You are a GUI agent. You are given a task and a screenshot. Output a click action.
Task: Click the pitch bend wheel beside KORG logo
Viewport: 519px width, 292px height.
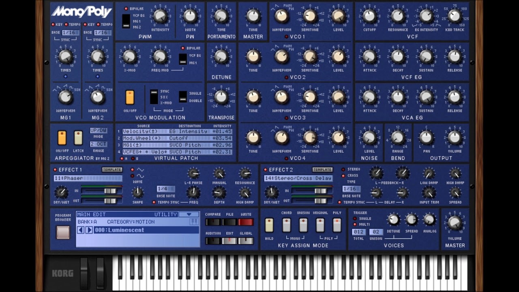tap(84, 273)
